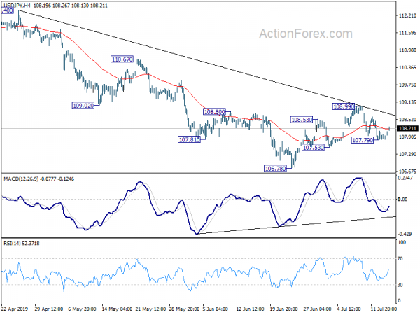420x315 pixels.
Task: Click the 6 May 20:00 date label
Action: pos(82,309)
